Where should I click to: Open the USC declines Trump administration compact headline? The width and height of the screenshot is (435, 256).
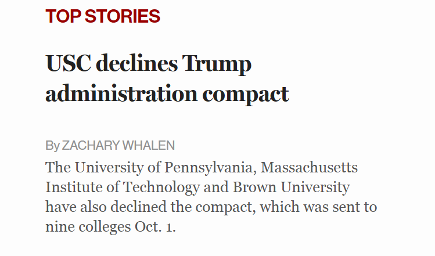(167, 78)
